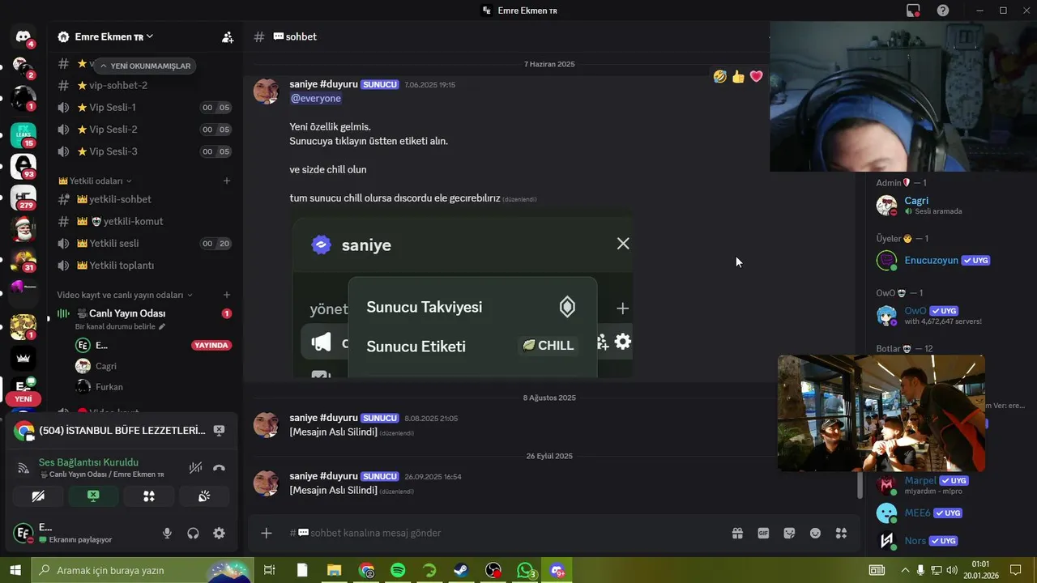Collapse Video kayıt ve canlı yayın odaları category
Viewport: 1037px width, 583px height.
point(125,295)
